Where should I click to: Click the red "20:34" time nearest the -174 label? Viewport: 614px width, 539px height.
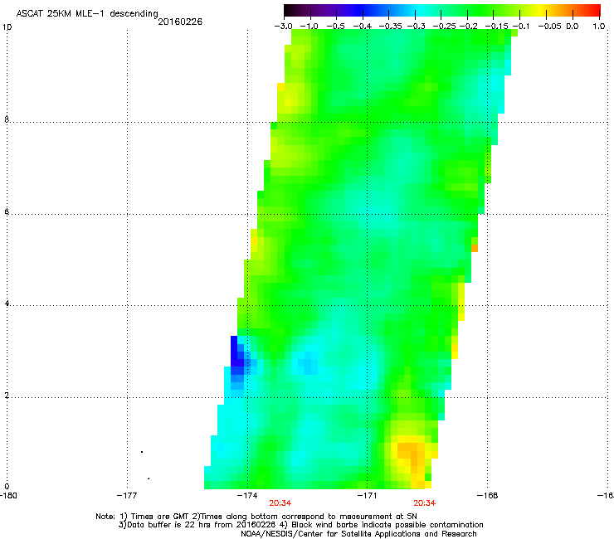[x=280, y=503]
